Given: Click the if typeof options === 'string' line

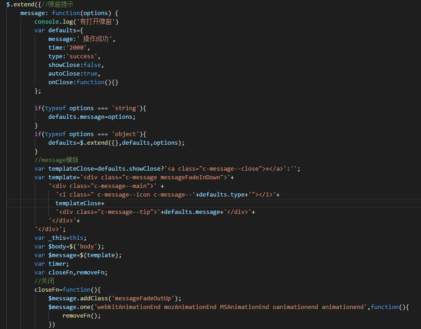Looking at the screenshot, I should pyautogui.click(x=90, y=108).
